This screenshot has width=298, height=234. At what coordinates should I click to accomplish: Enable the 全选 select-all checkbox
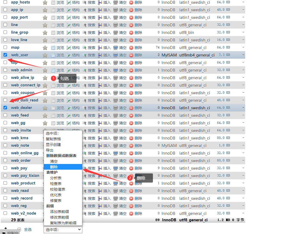point(19,230)
